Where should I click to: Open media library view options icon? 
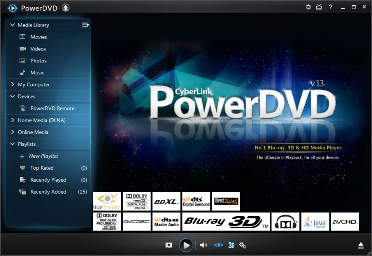pyautogui.click(x=85, y=25)
